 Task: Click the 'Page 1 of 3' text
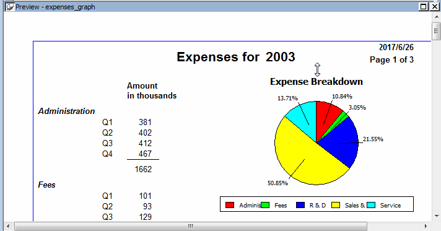point(391,59)
